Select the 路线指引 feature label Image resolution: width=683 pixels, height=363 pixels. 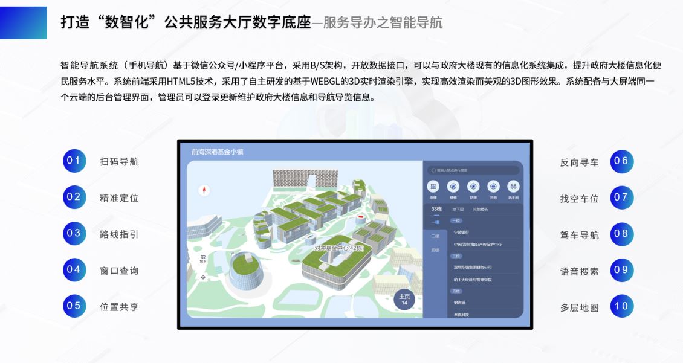119,234
